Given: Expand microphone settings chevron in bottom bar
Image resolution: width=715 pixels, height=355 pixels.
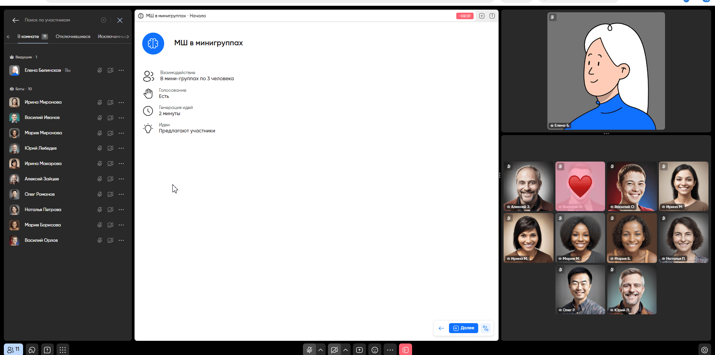Looking at the screenshot, I should [x=321, y=350].
